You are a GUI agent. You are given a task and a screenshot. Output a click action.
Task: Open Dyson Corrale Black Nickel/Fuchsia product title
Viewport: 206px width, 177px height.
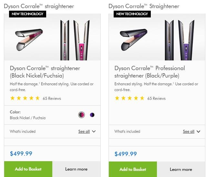tap(45, 72)
